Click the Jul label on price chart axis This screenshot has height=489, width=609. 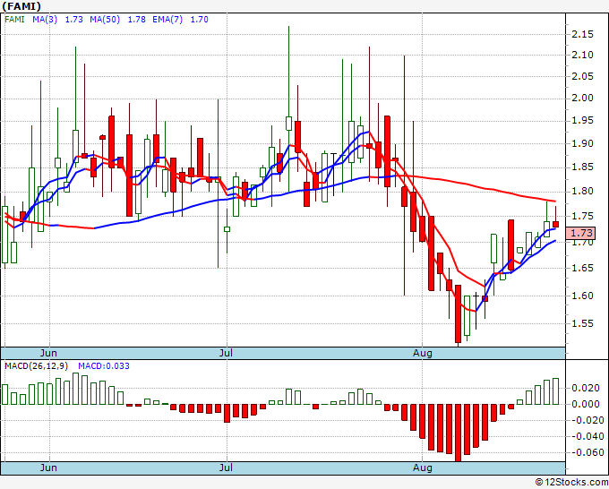coord(226,353)
